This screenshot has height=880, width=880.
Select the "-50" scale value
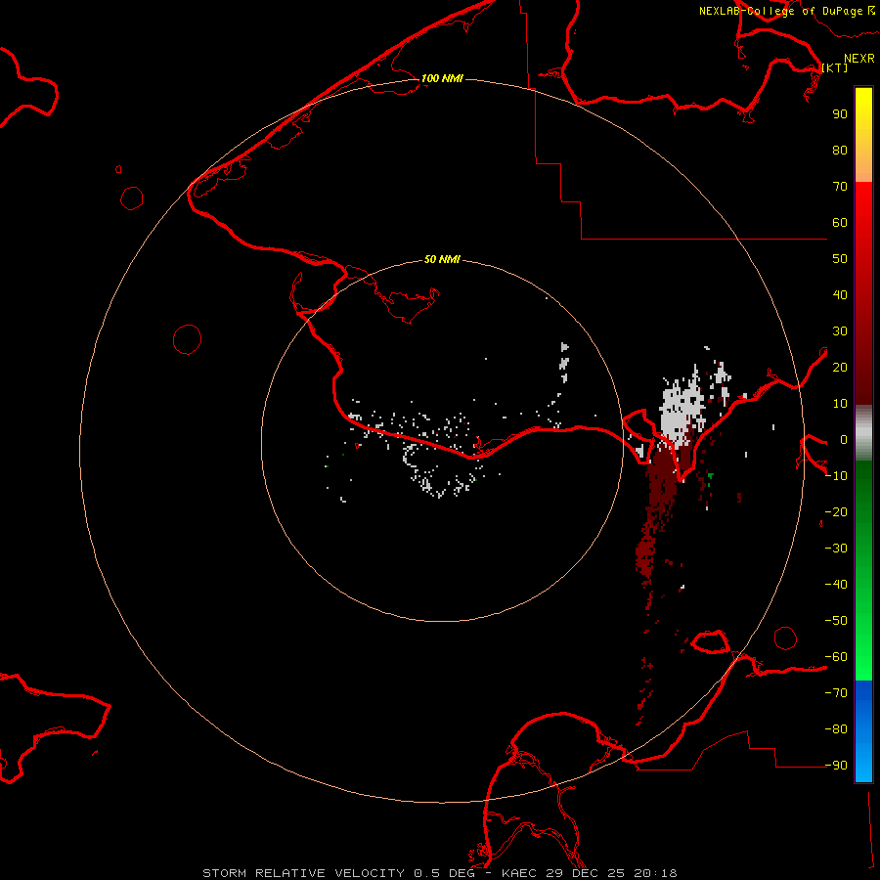pyautogui.click(x=836, y=621)
